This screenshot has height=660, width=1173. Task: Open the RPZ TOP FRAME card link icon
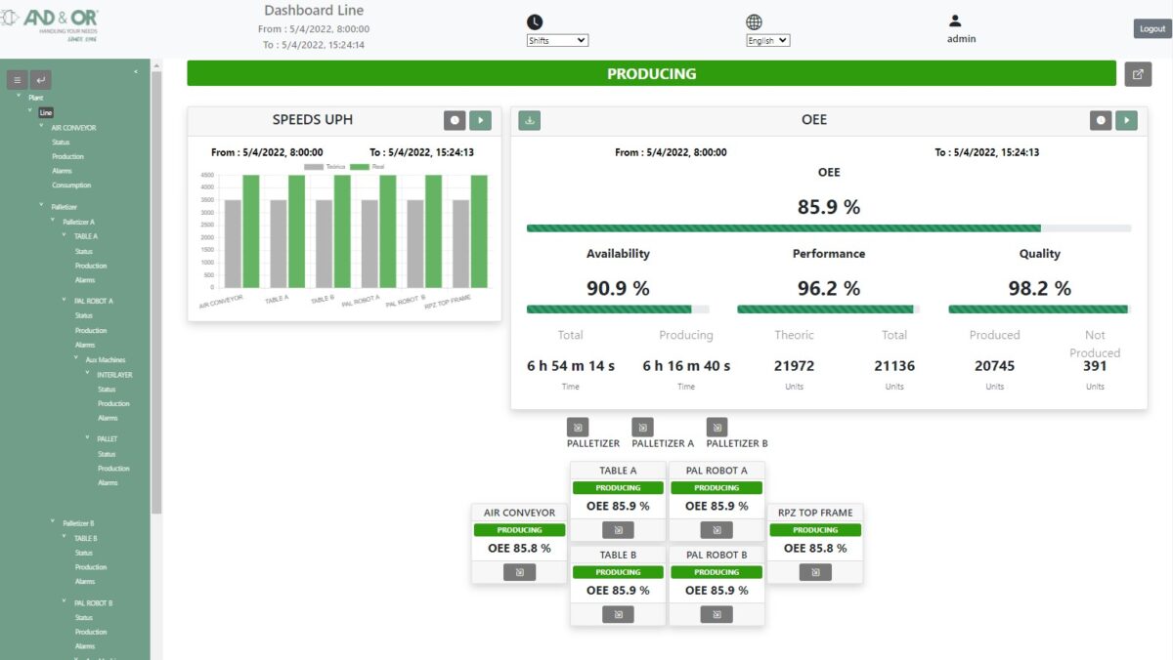814,572
